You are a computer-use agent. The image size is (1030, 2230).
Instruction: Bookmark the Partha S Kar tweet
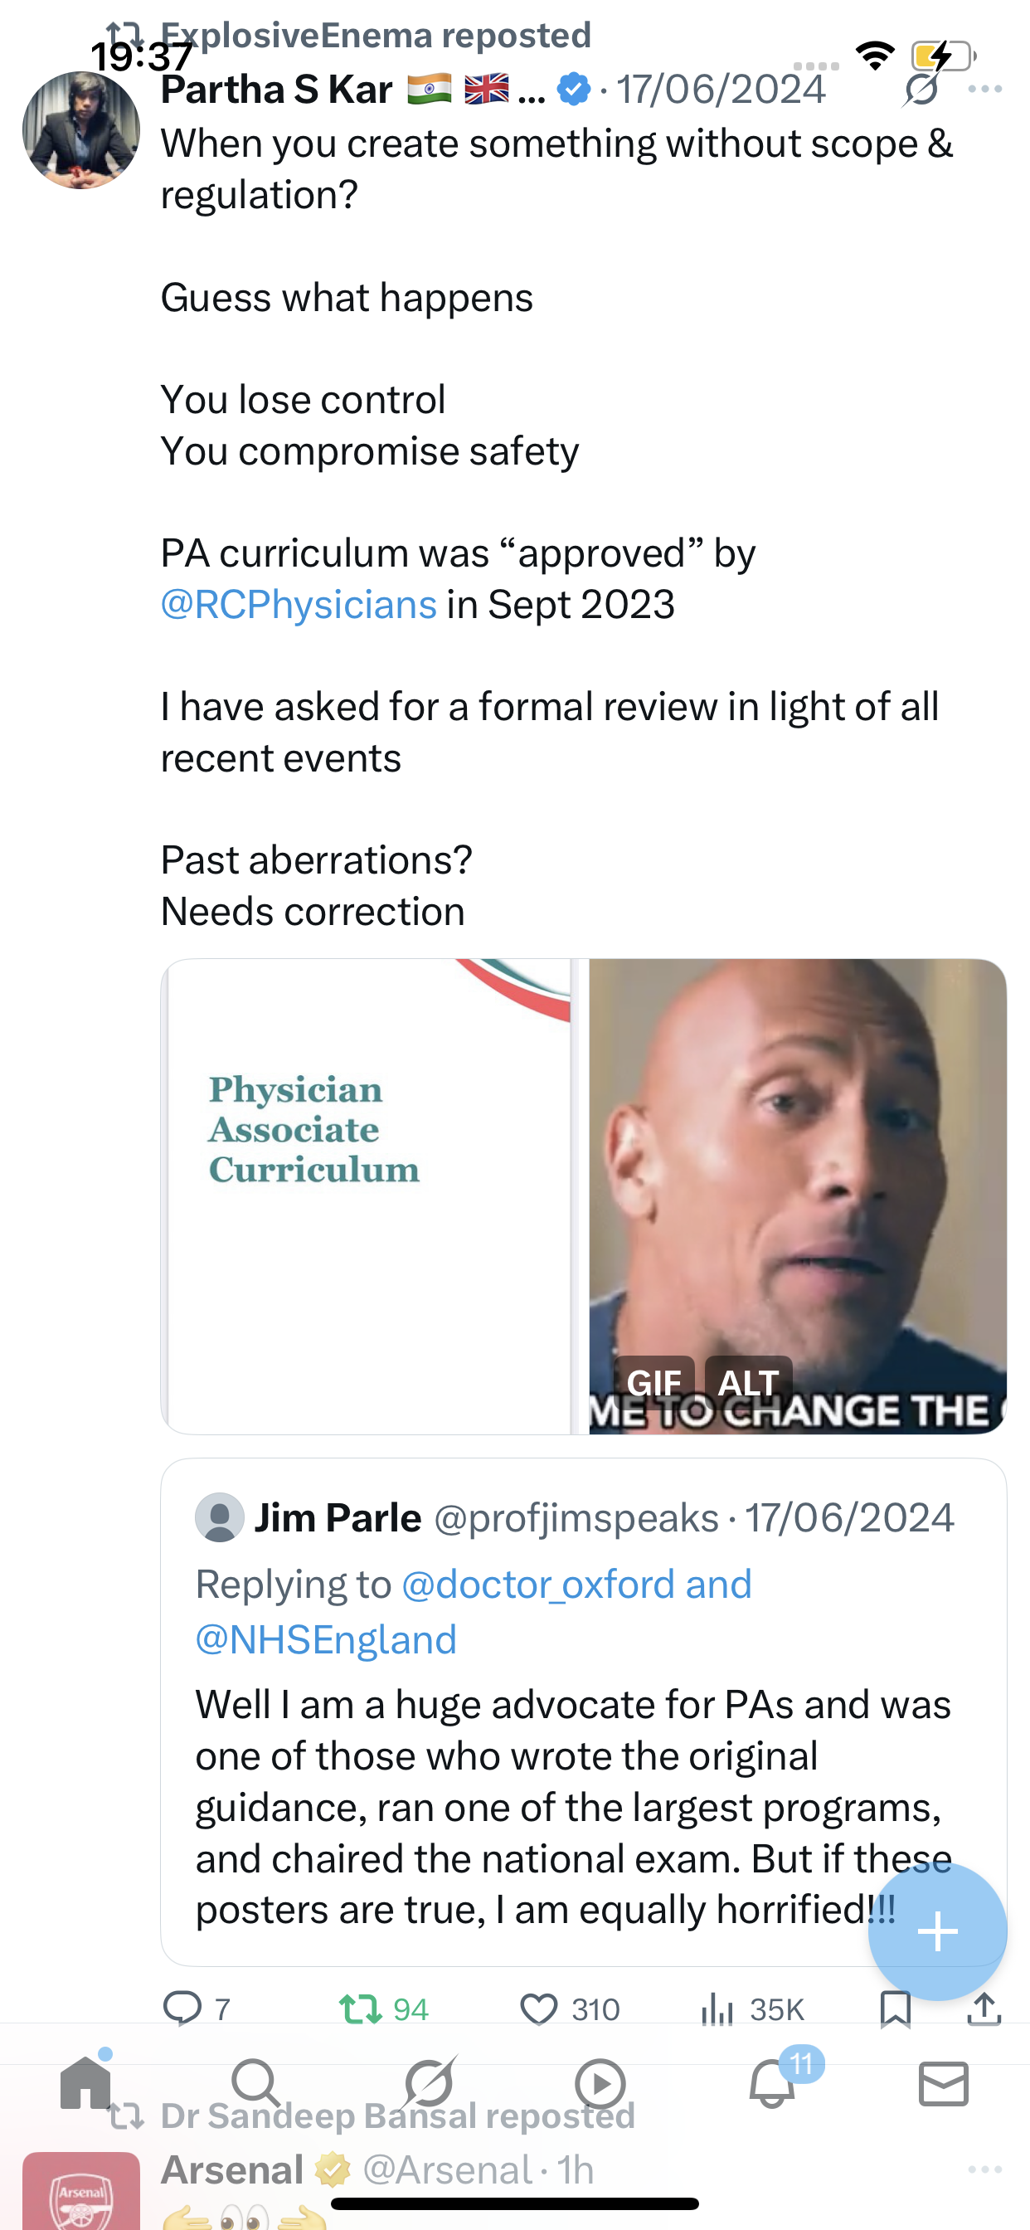pyautogui.click(x=895, y=2008)
